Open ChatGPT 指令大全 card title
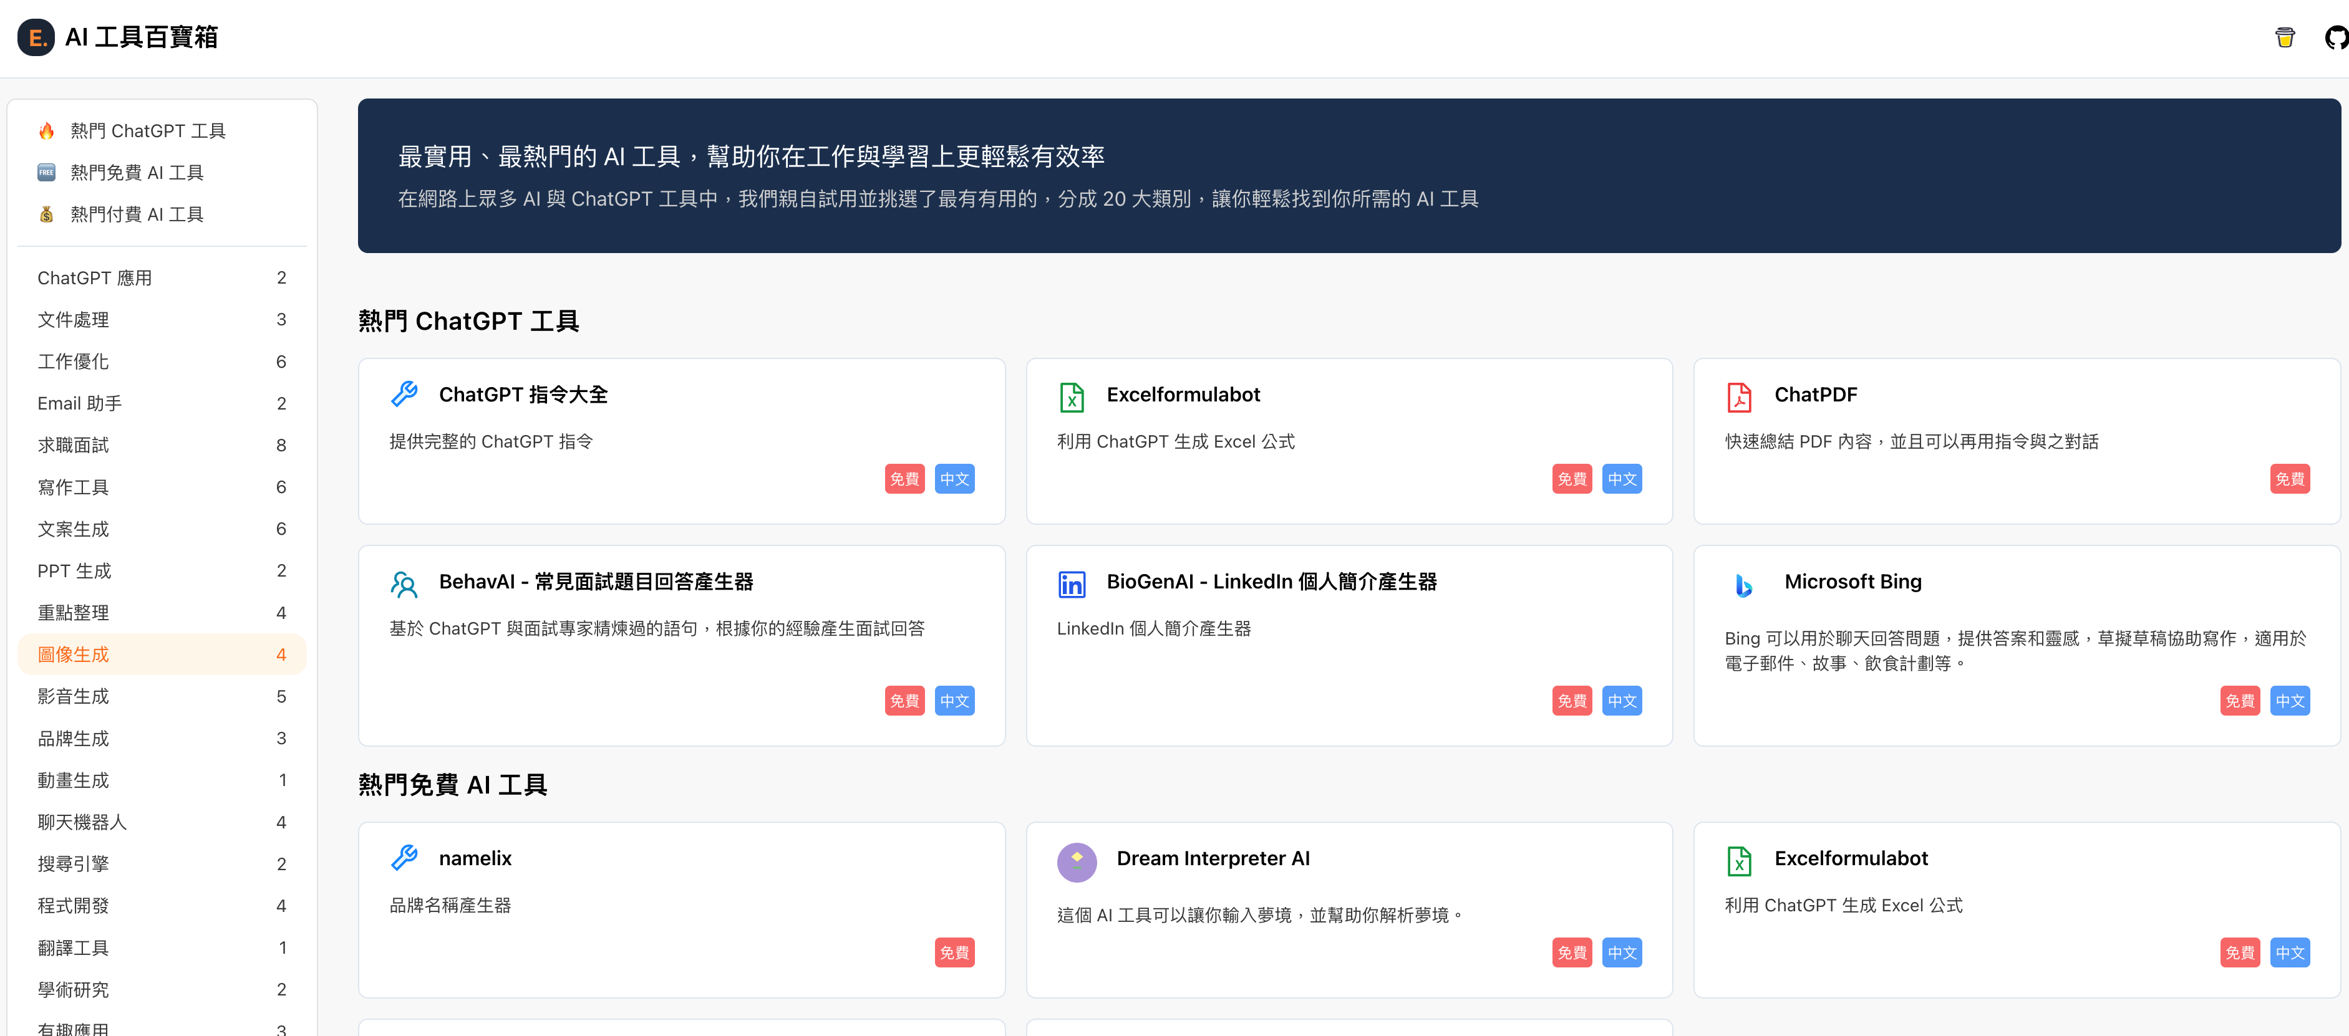 click(523, 395)
